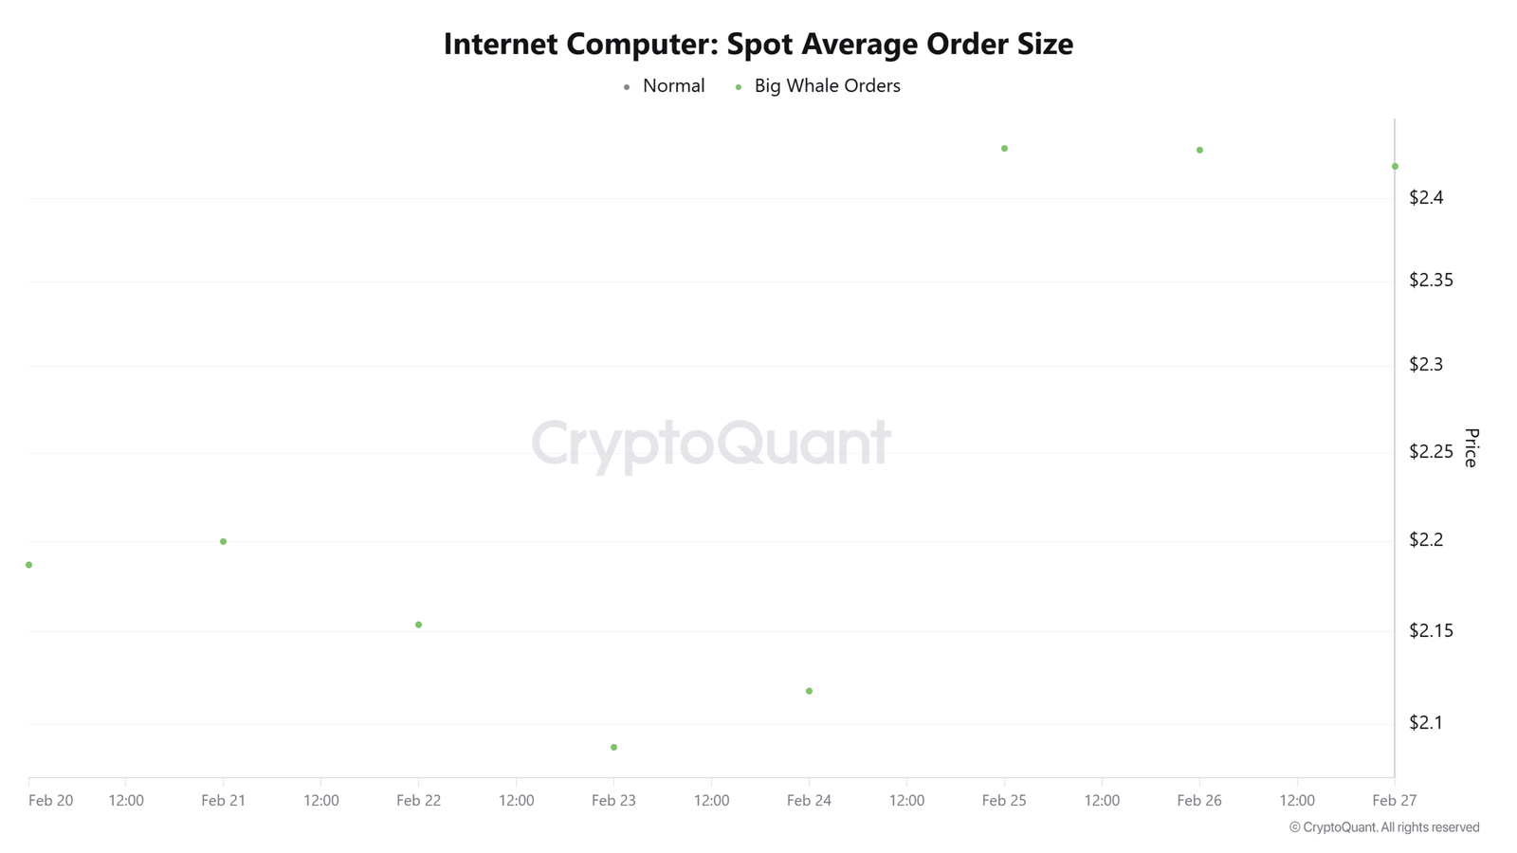The height and width of the screenshot is (853, 1517).
Task: Click the Feb 27 data point
Action: click(x=1395, y=167)
